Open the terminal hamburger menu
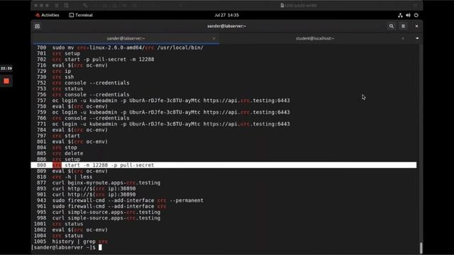This screenshot has width=454, height=255. [x=403, y=26]
